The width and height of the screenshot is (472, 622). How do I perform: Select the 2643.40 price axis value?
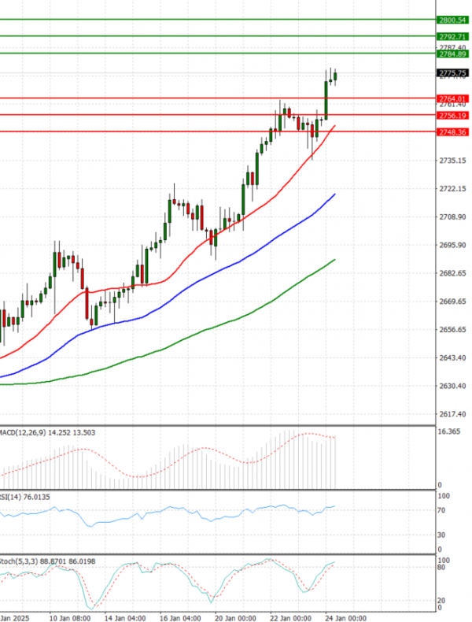tap(452, 357)
